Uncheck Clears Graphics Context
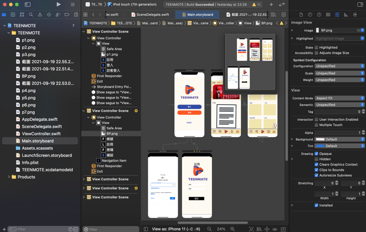 [x=316, y=165]
